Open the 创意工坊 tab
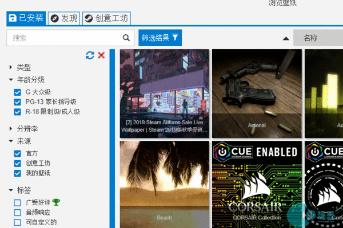The image size is (343, 228). (x=106, y=18)
